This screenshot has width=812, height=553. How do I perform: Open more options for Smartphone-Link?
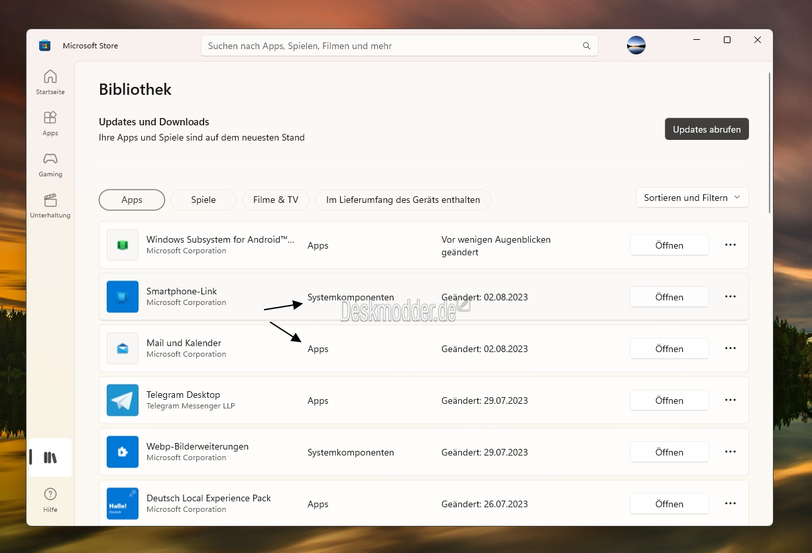(x=730, y=297)
